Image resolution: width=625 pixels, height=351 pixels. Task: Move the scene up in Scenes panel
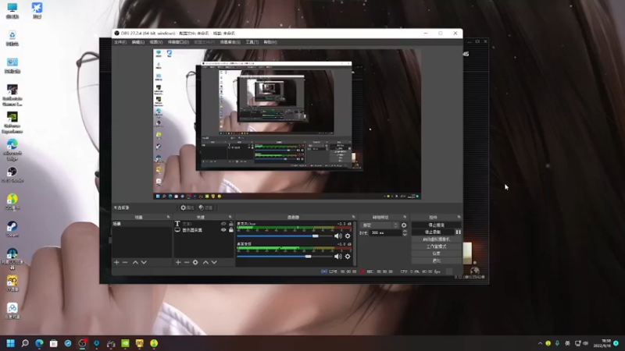click(x=135, y=262)
